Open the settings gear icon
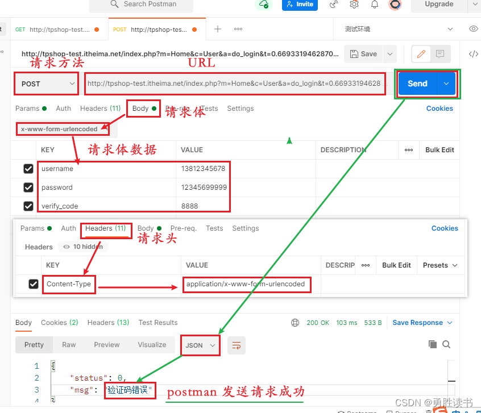481x413 pixels. [354, 4]
